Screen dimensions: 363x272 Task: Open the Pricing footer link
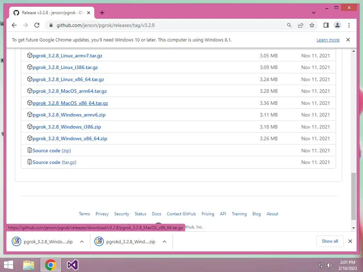208,214
